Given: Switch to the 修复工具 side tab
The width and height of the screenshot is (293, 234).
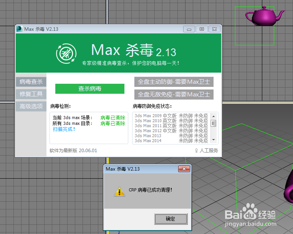Looking at the screenshot, I should coord(31,94).
